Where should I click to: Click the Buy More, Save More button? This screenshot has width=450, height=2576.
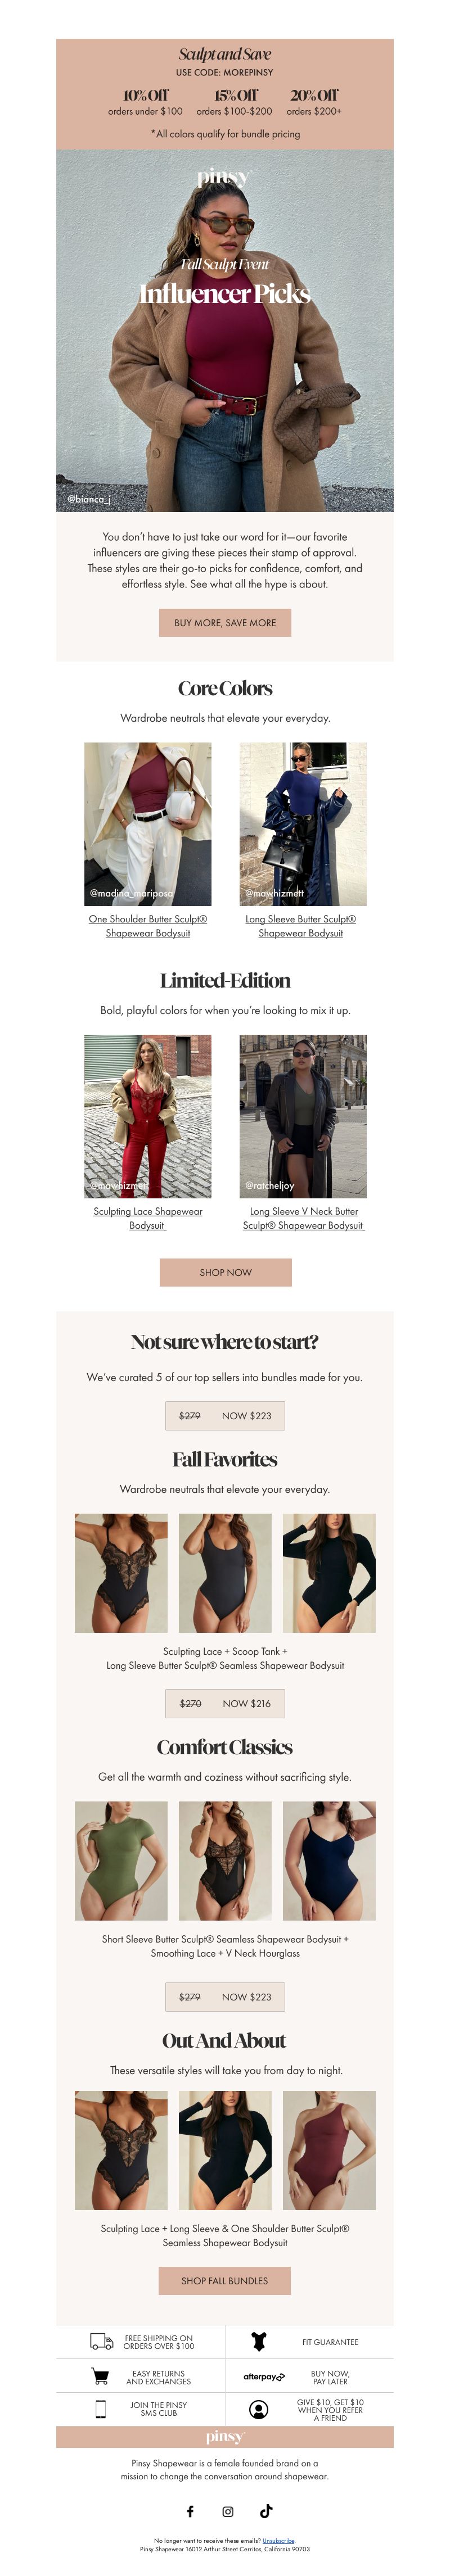(x=225, y=622)
